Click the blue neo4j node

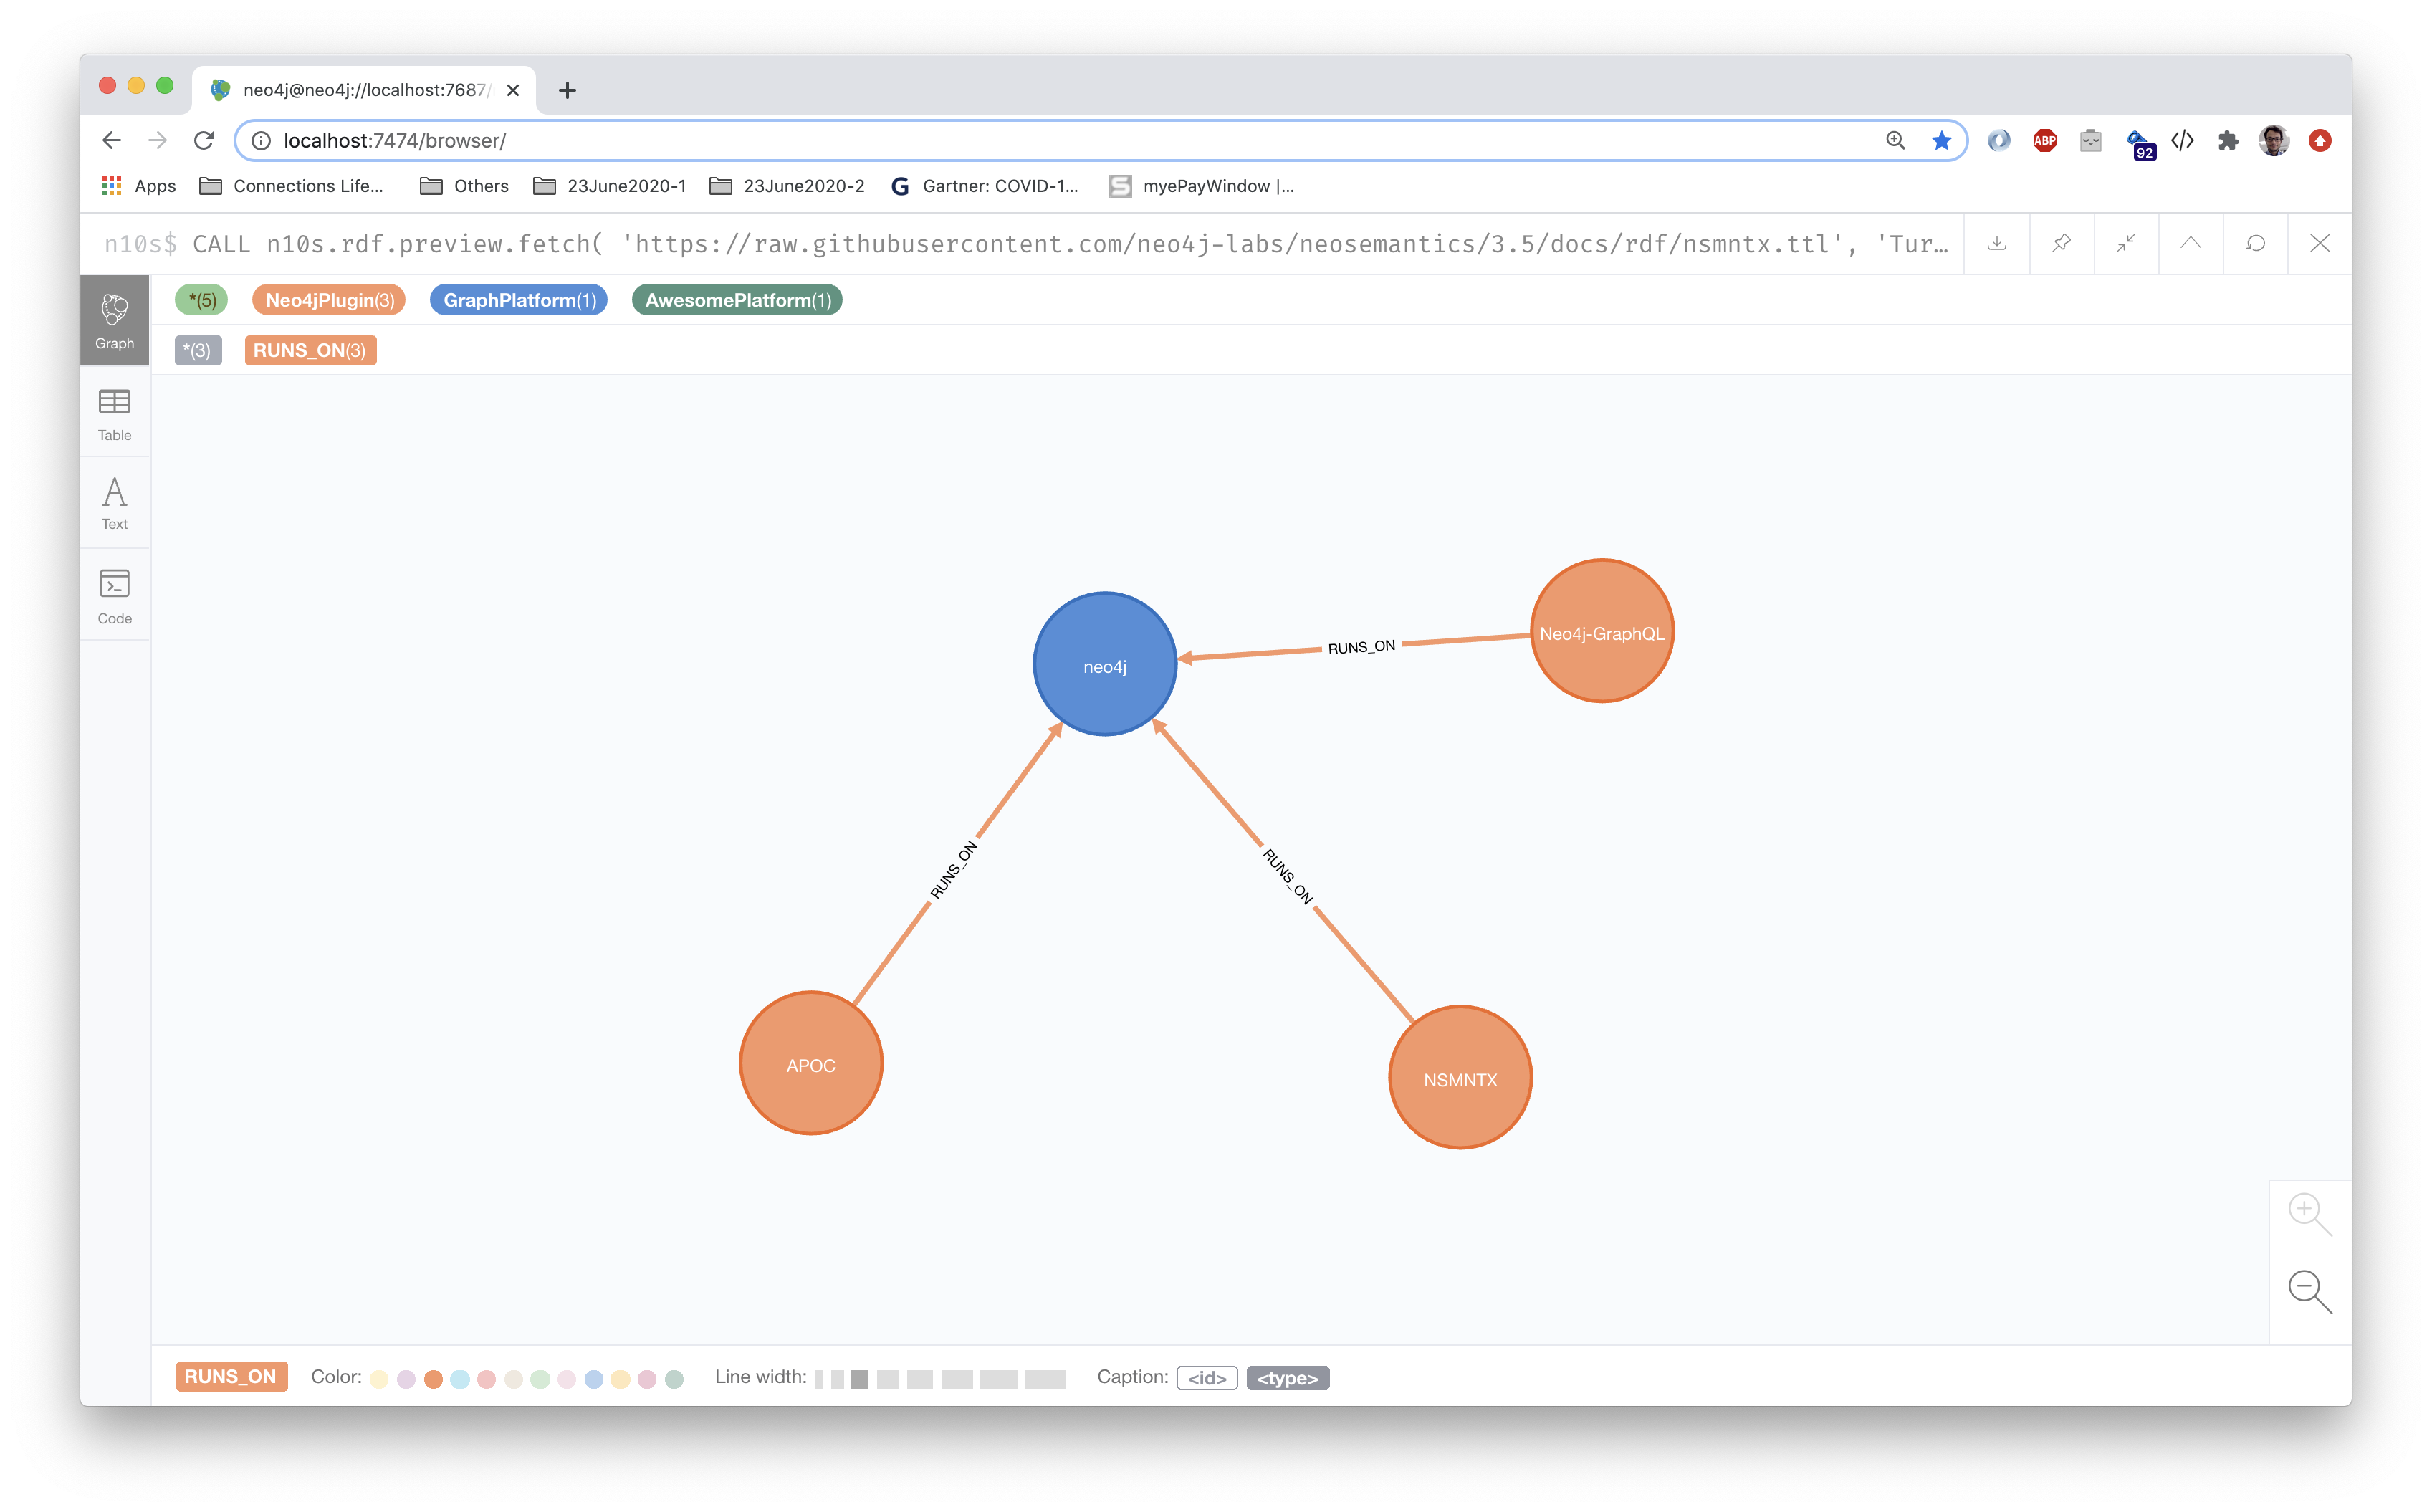pos(1104,665)
